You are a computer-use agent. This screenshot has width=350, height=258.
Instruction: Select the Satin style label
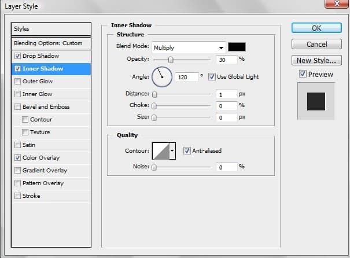(x=29, y=145)
